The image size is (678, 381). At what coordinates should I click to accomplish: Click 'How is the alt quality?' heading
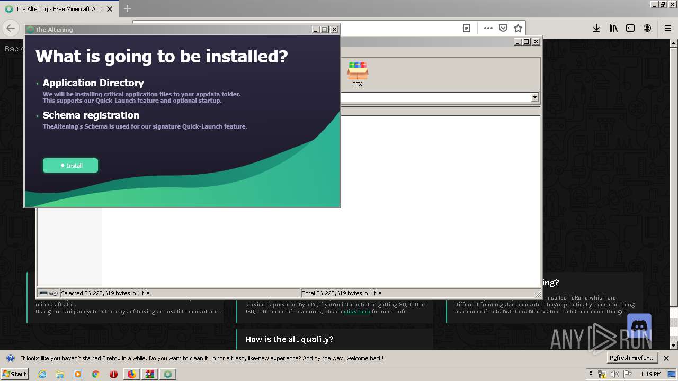[x=289, y=339]
